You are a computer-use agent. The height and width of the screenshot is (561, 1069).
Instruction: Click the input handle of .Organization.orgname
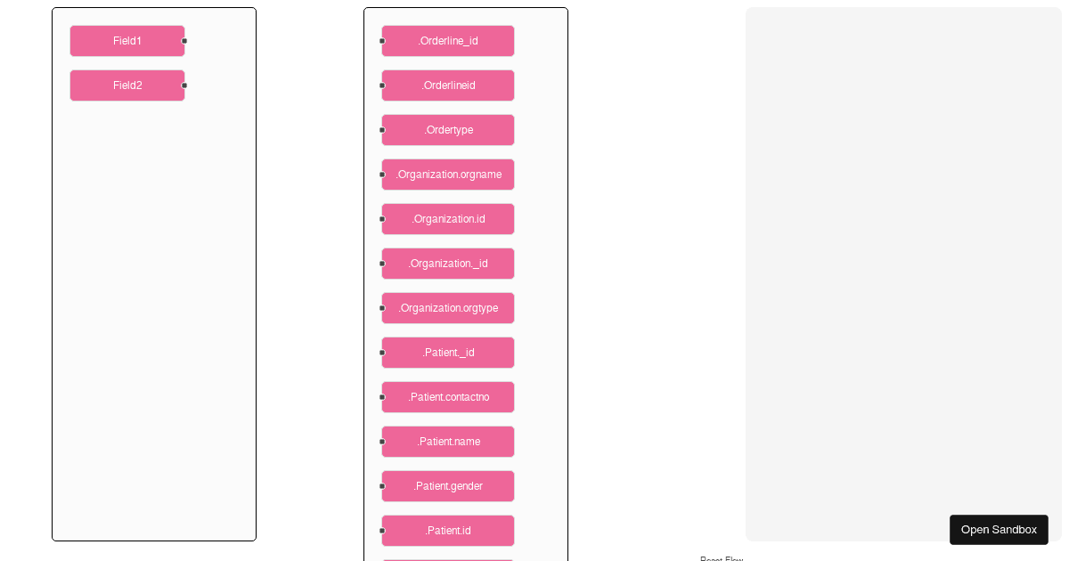[x=382, y=175]
